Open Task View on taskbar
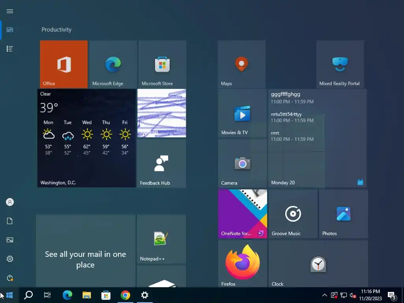 click(x=47, y=295)
